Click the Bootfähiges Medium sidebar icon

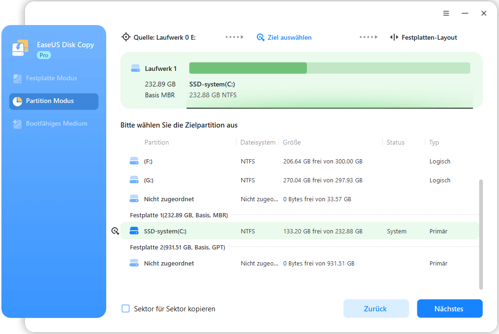(17, 124)
